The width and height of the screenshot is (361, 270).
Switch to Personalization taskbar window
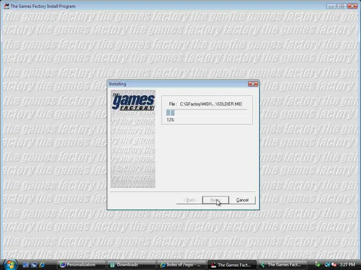(81, 265)
